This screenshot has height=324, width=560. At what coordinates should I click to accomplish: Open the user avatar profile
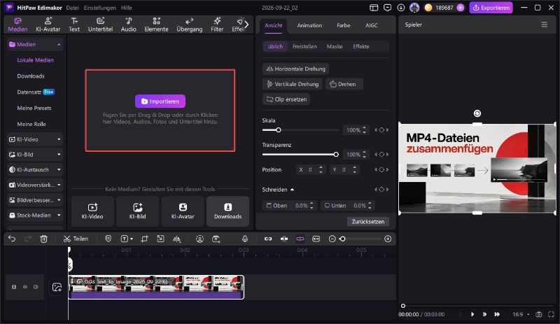[x=414, y=8]
